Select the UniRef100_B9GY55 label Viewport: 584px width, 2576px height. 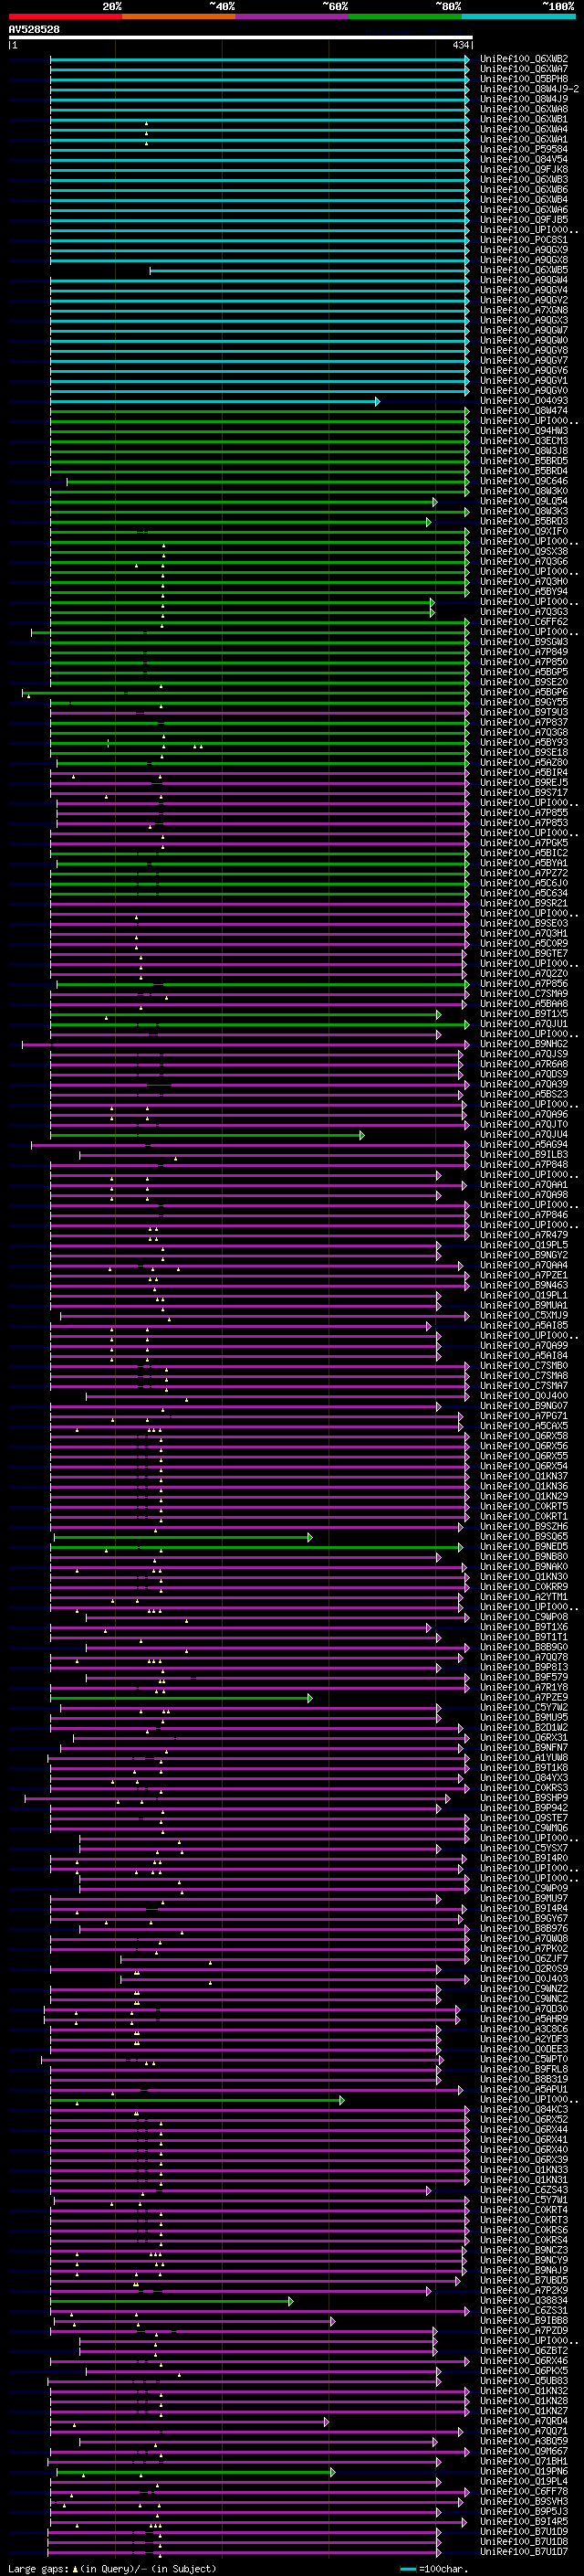tap(524, 702)
